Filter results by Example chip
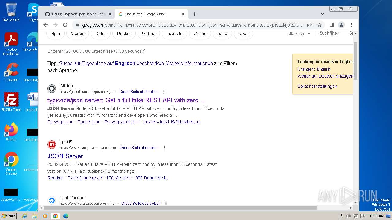Screen dimensions: 392x220 174,34
